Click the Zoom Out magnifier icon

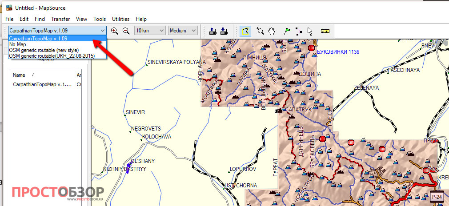[126, 31]
